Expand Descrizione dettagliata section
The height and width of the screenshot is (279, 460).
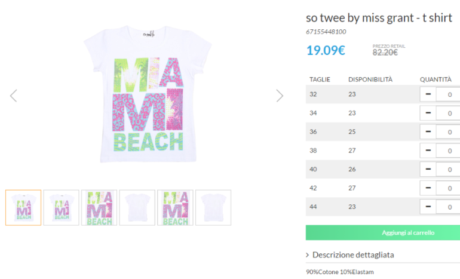tap(352, 255)
